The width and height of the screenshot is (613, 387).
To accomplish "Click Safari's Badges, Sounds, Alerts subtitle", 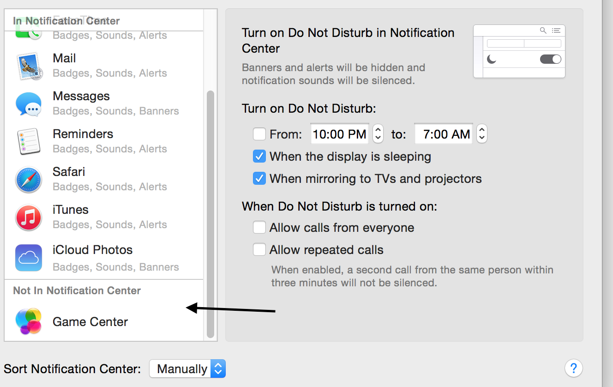I will [x=110, y=187].
